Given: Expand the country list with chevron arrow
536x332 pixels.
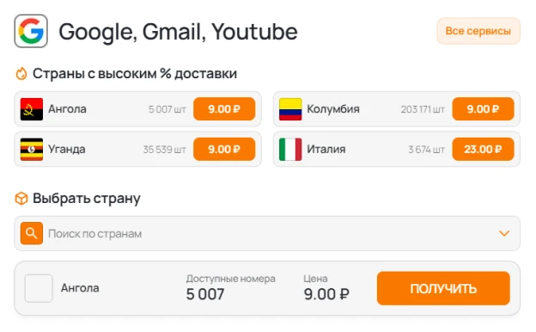Looking at the screenshot, I should (504, 233).
